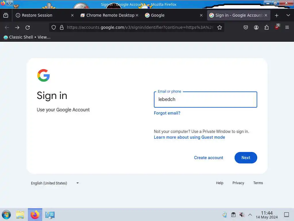Open window menu icon in title bar

(9, 3)
